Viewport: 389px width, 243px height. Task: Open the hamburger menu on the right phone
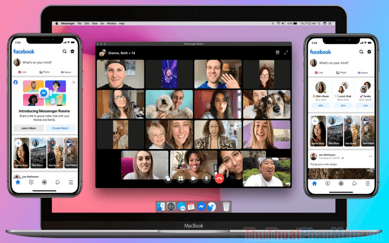pos(368,183)
